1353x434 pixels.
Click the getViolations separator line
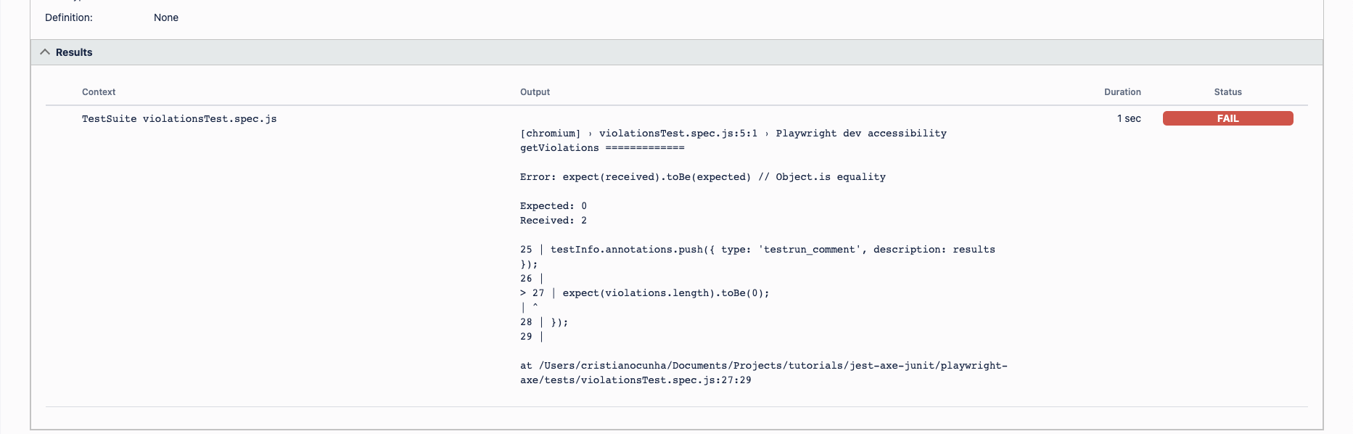602,148
